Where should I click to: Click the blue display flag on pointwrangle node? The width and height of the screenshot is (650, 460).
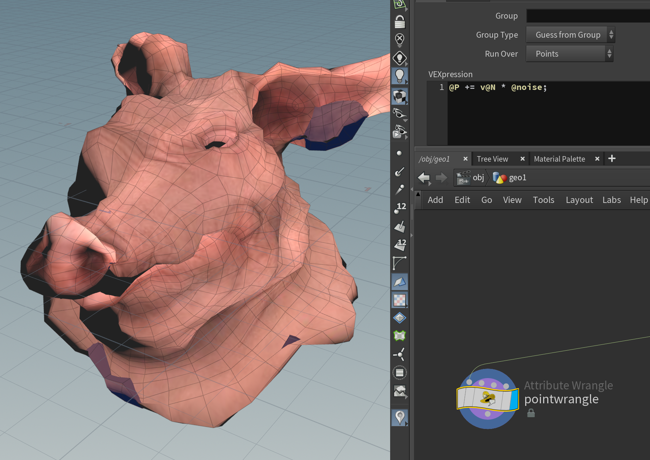click(514, 399)
